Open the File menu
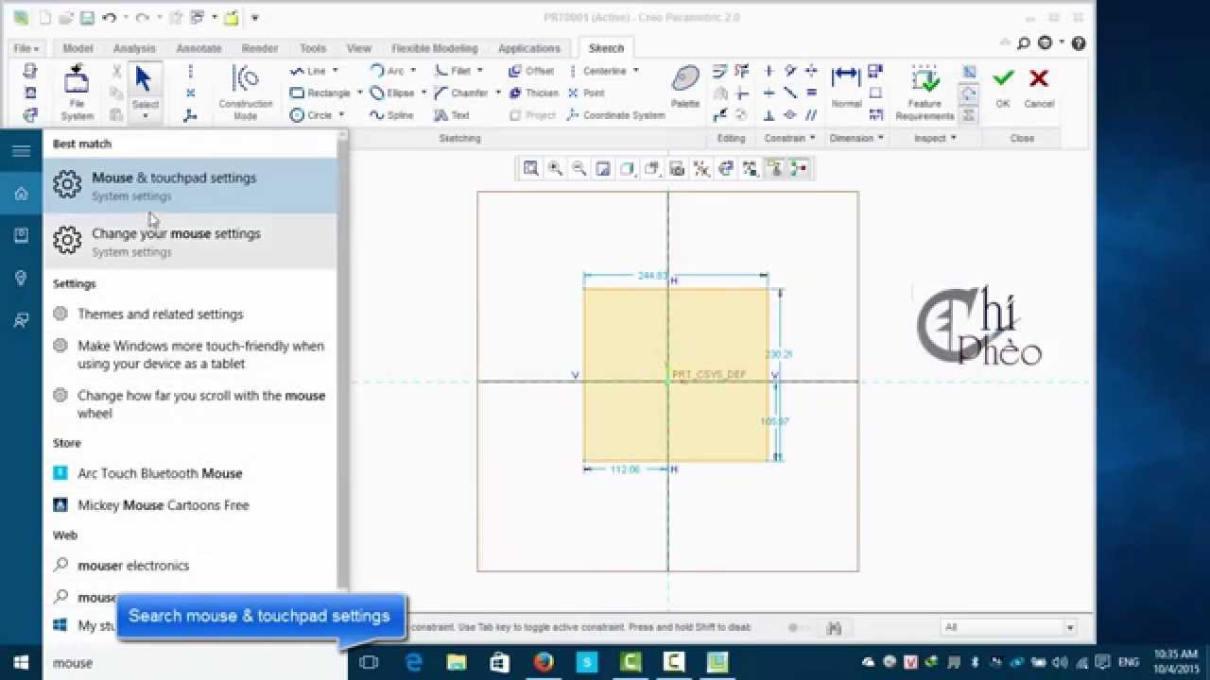Image resolution: width=1210 pixels, height=680 pixels. (x=26, y=48)
